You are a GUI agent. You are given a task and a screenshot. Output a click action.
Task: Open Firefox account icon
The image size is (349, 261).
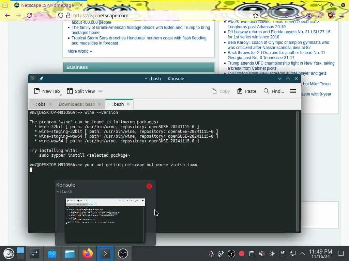click(309, 15)
